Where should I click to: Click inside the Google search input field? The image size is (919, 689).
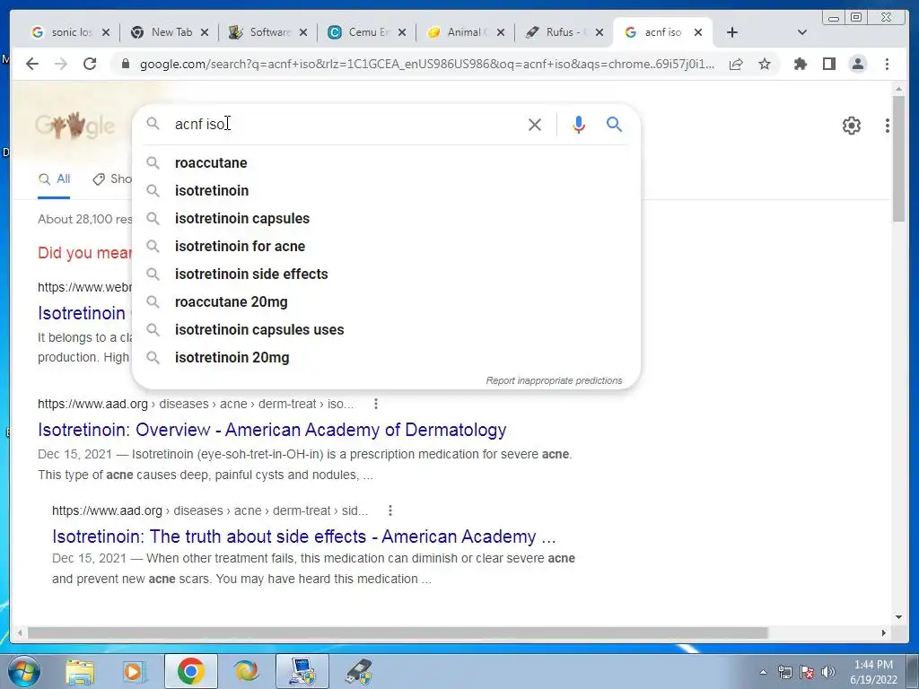[x=346, y=124]
